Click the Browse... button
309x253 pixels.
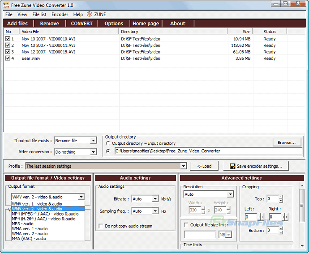[x=287, y=142]
